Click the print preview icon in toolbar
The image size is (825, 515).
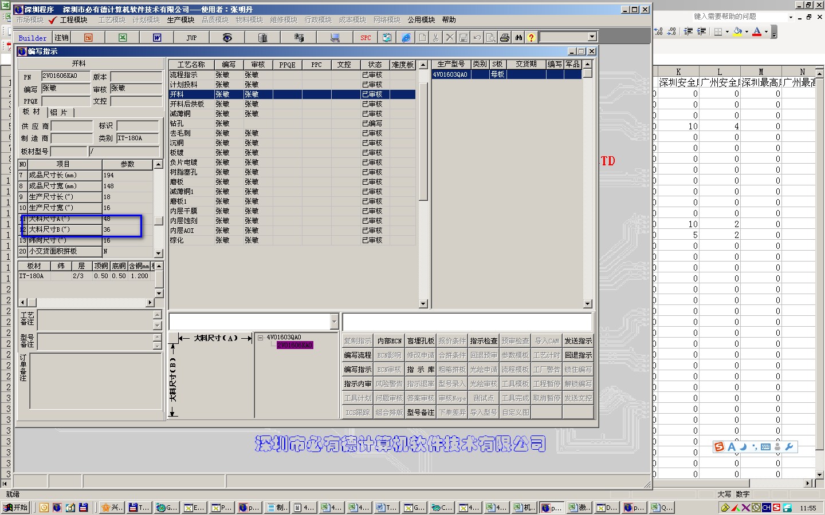click(x=491, y=38)
